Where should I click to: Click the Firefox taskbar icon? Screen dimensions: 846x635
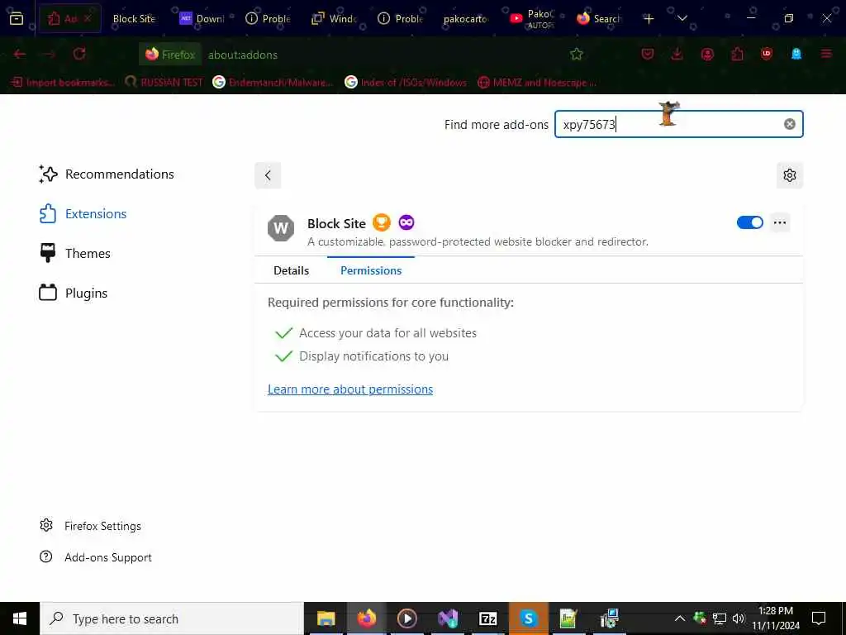coord(366,618)
